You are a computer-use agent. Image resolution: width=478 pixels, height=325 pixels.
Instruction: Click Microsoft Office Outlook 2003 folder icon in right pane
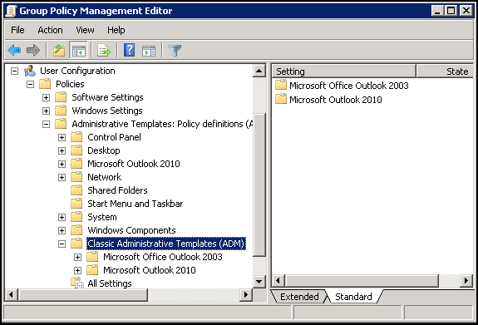pyautogui.click(x=281, y=85)
